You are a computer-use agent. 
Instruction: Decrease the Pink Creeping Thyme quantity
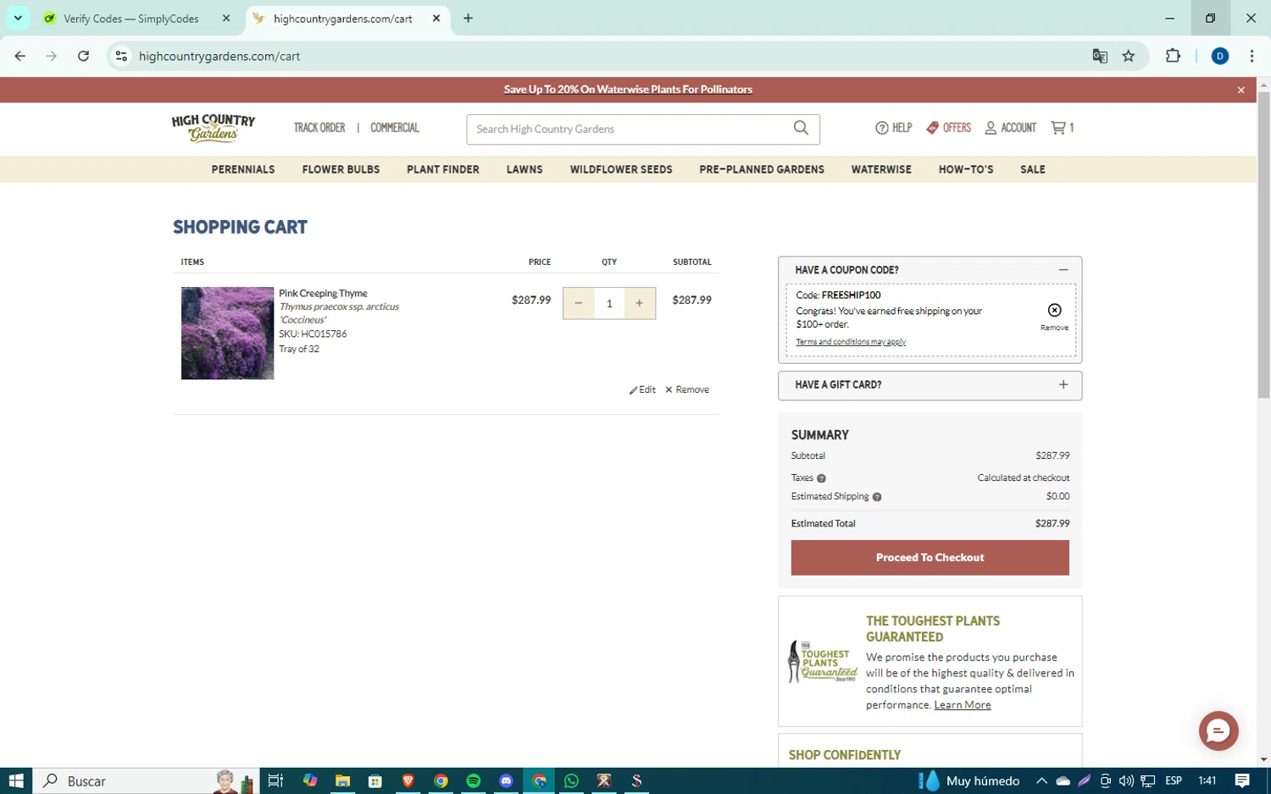578,303
